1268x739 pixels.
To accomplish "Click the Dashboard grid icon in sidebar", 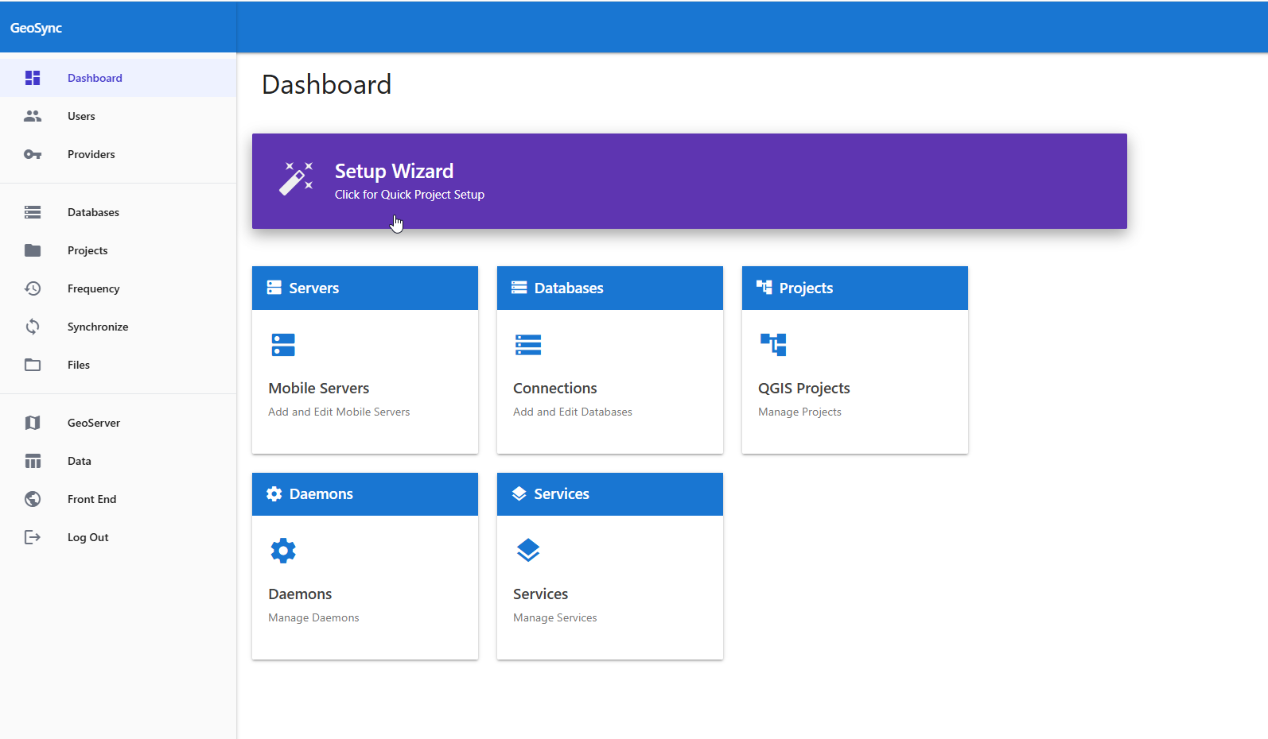I will coord(33,78).
